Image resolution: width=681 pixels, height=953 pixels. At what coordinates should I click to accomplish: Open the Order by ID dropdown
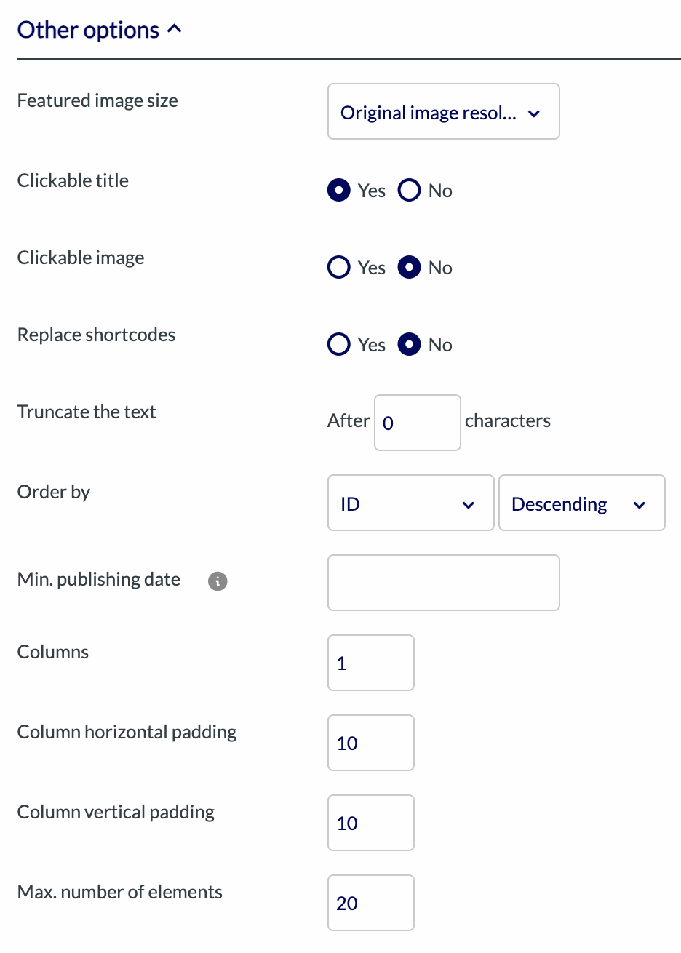click(410, 503)
